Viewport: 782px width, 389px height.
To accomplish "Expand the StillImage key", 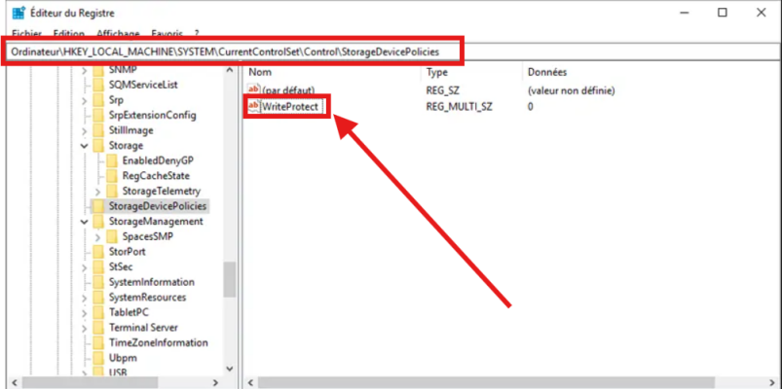I will 85,130.
